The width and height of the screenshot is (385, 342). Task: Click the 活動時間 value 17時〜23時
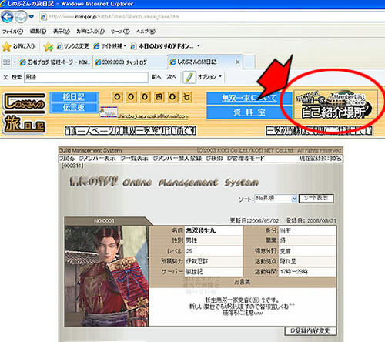click(x=294, y=271)
